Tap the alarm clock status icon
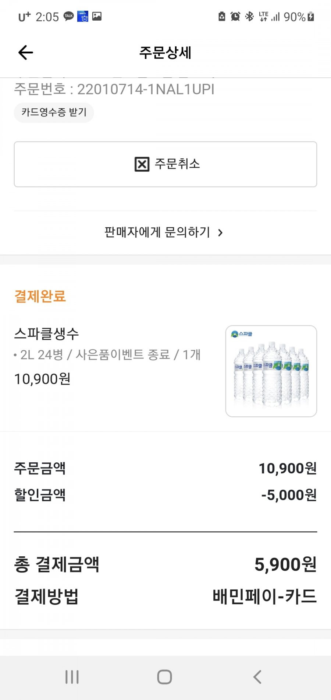This screenshot has height=700, width=331. coord(235,17)
